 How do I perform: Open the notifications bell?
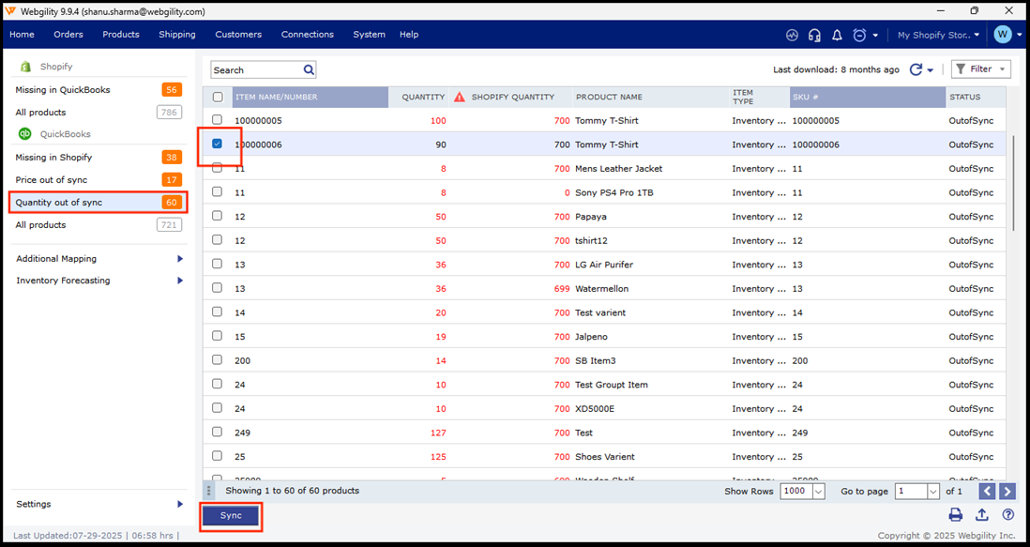pyautogui.click(x=837, y=35)
